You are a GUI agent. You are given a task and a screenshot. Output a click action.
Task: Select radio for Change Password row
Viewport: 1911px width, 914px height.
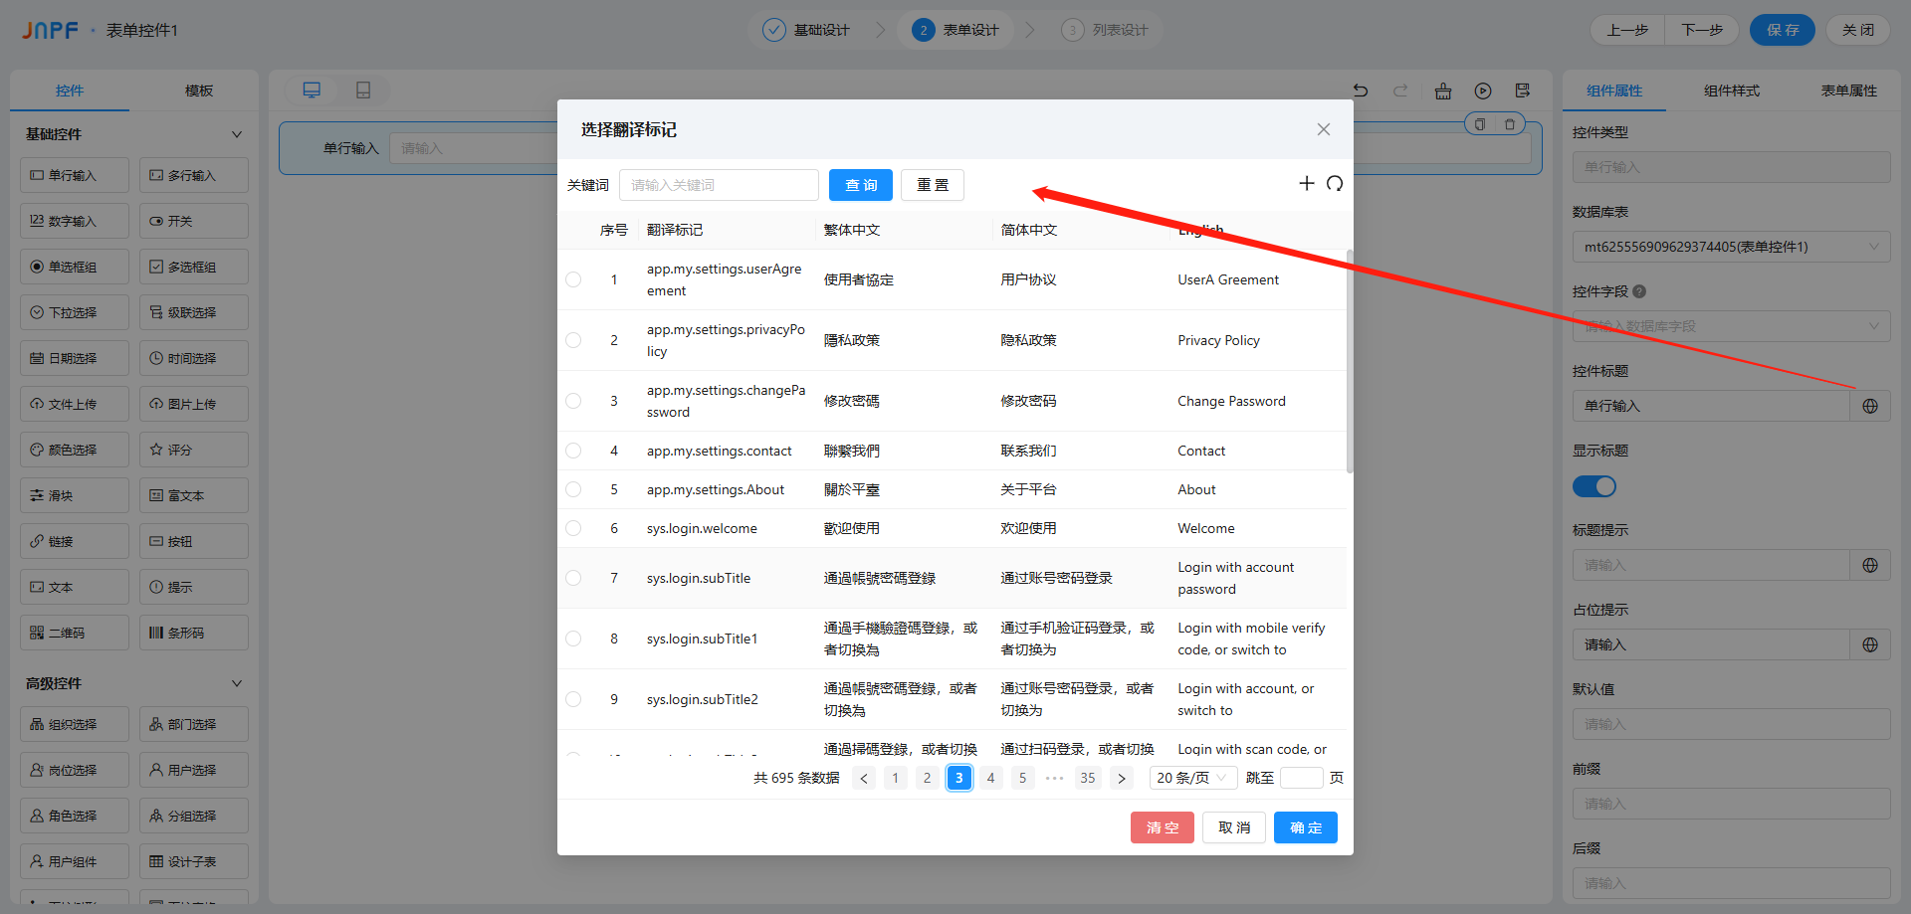(573, 401)
